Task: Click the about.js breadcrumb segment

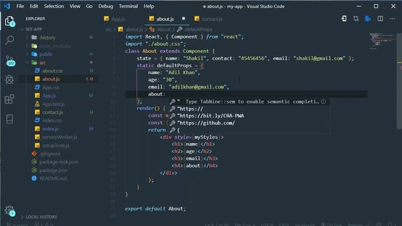Action: coord(131,30)
